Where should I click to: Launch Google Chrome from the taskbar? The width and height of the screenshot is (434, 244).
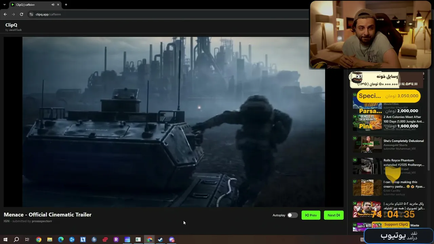pyautogui.click(x=39, y=240)
